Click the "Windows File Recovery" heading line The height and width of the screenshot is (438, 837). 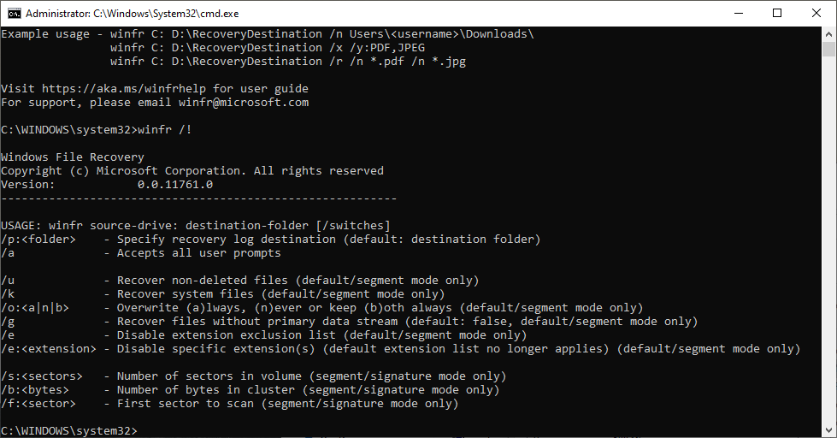(73, 157)
